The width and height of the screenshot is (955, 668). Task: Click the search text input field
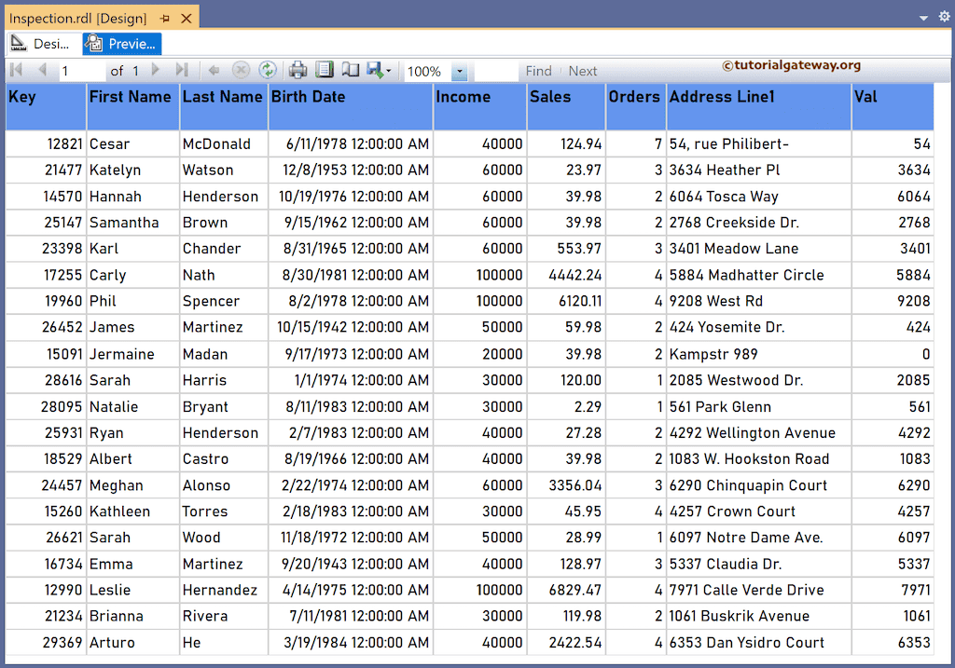click(x=495, y=70)
